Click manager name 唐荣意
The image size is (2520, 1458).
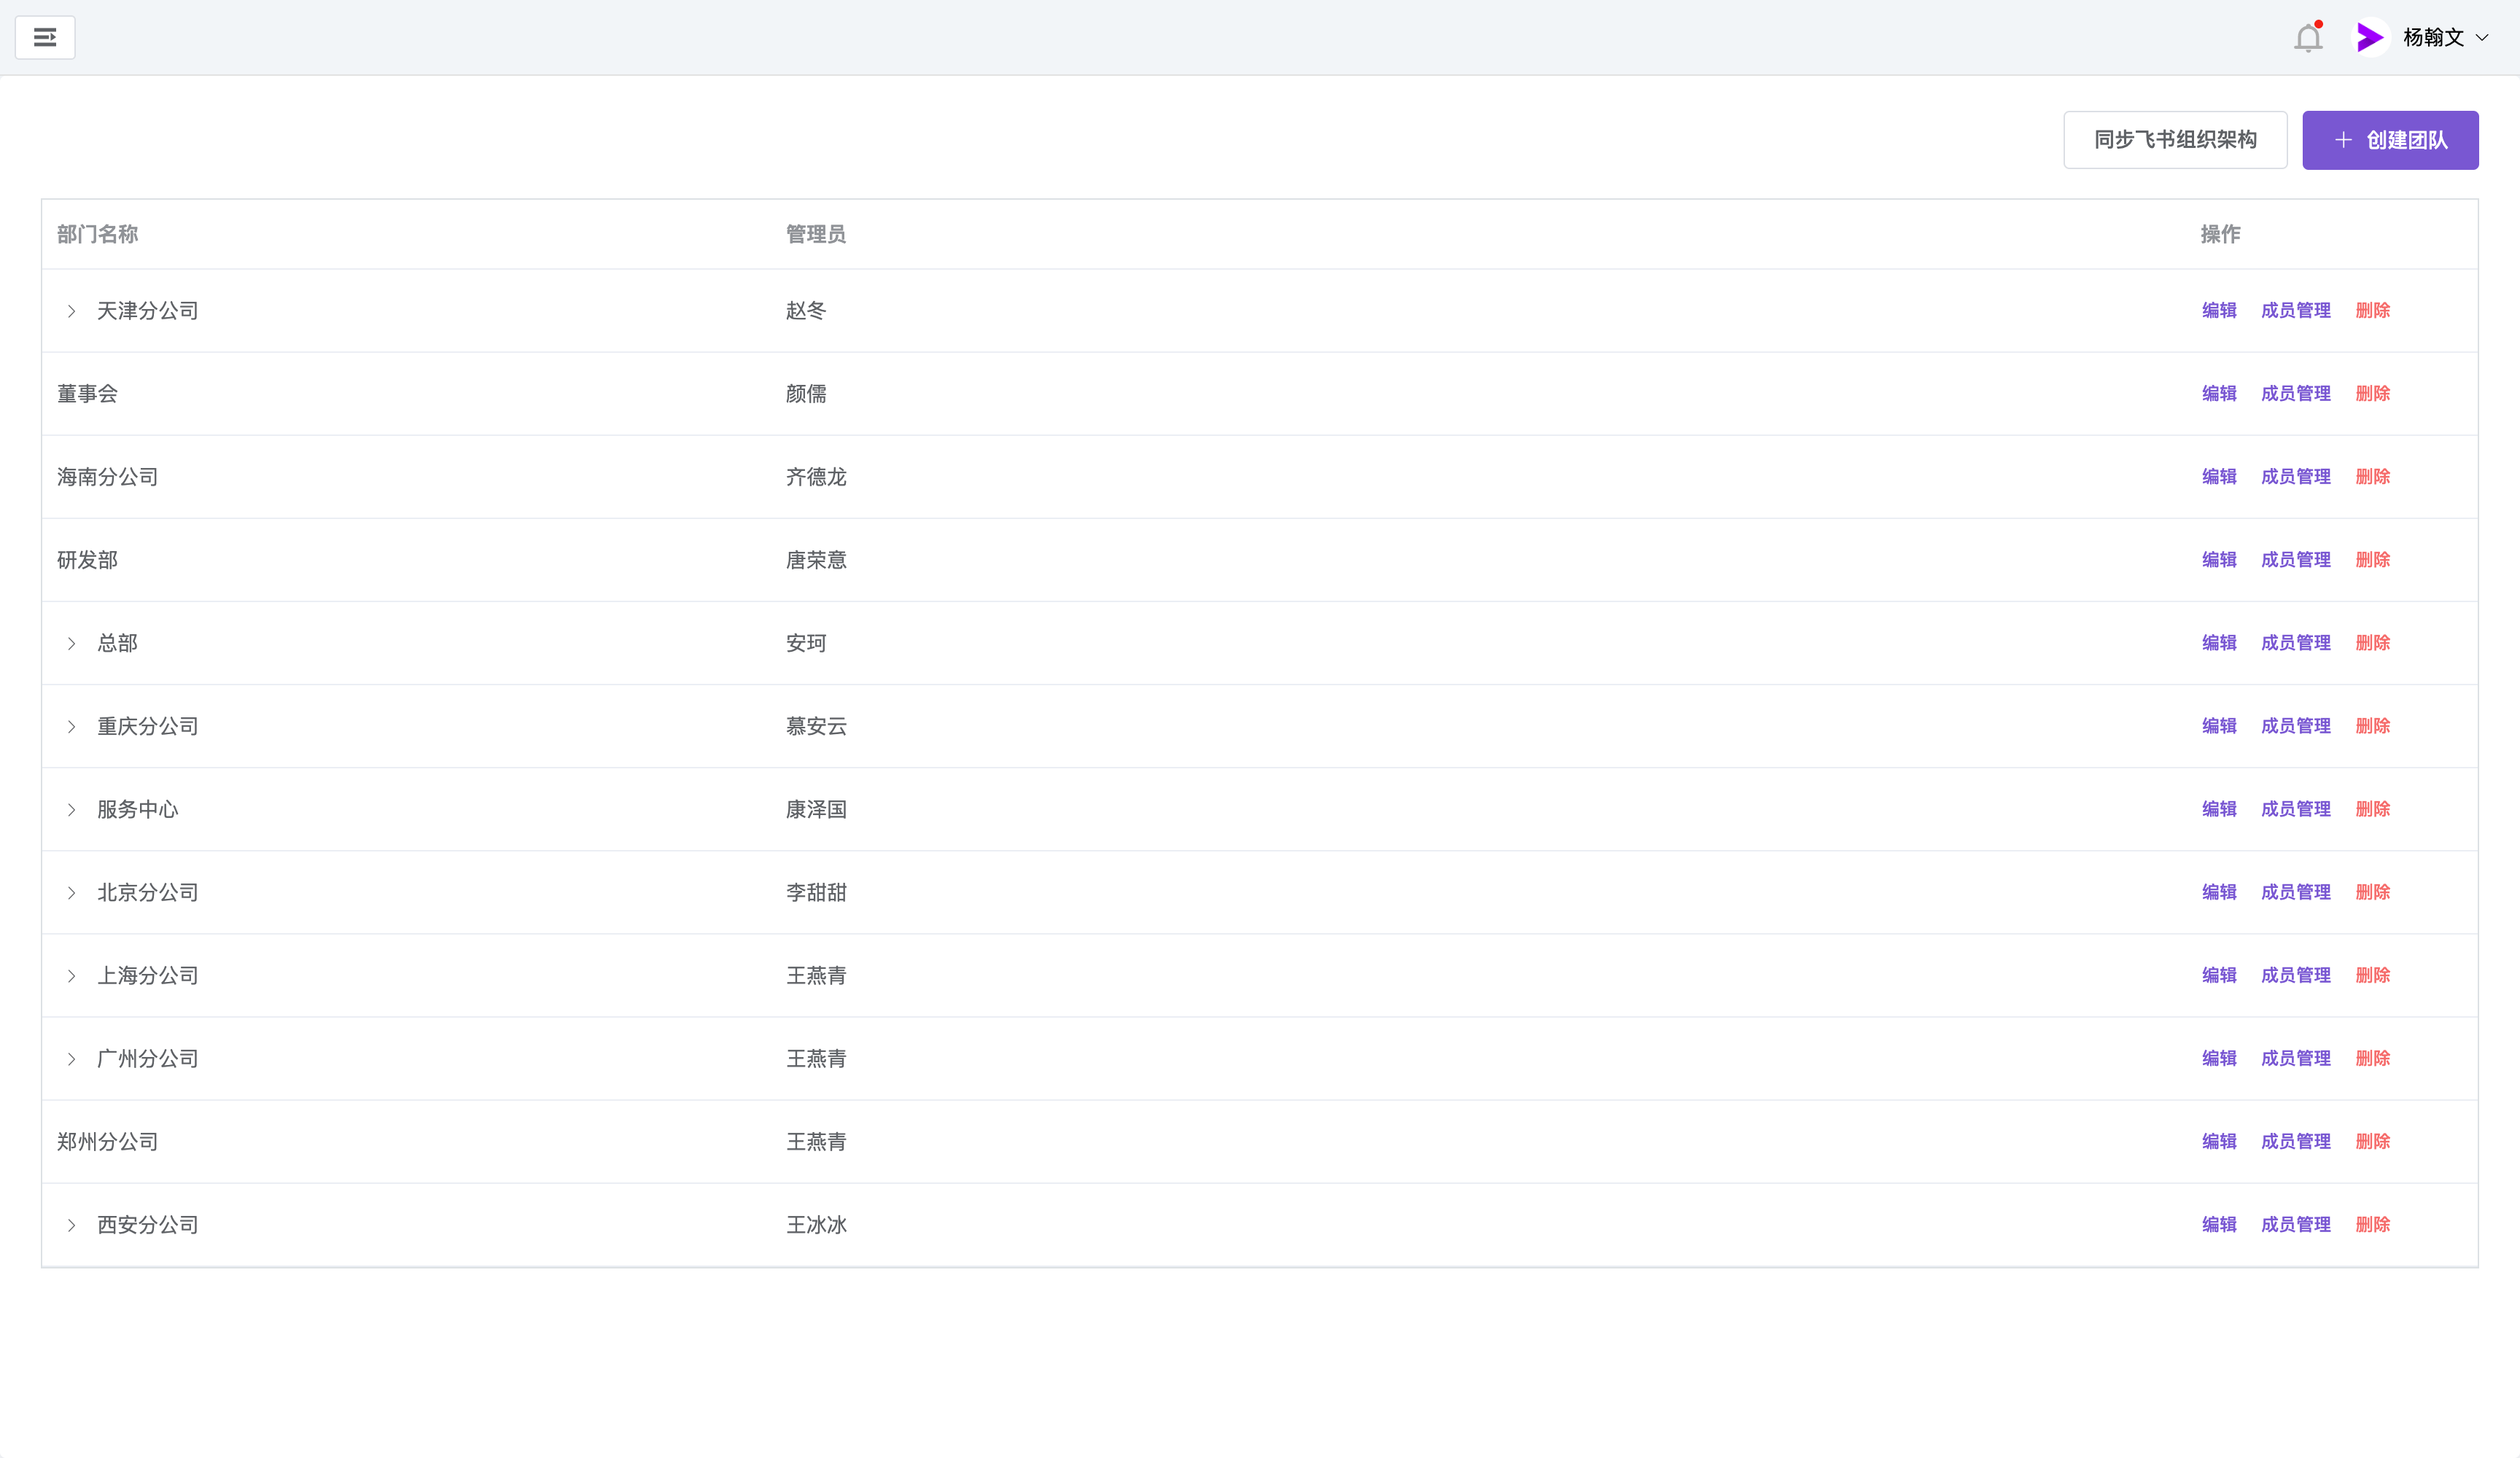pyautogui.click(x=815, y=560)
